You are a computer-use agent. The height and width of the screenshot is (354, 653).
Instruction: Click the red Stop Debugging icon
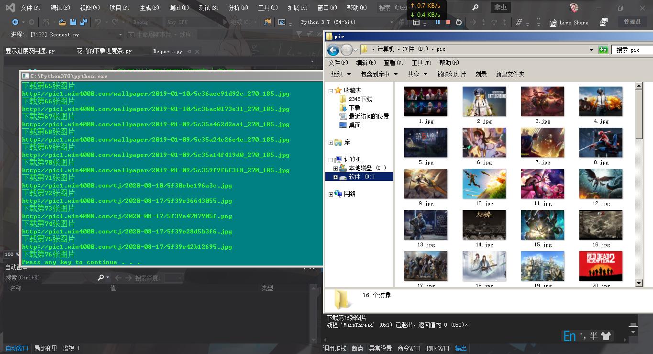coord(449,22)
